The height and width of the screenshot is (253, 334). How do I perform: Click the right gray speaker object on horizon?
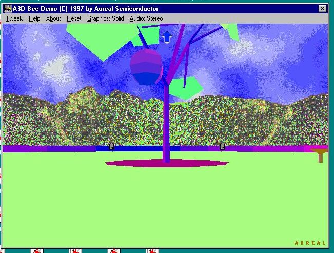[x=222, y=147]
